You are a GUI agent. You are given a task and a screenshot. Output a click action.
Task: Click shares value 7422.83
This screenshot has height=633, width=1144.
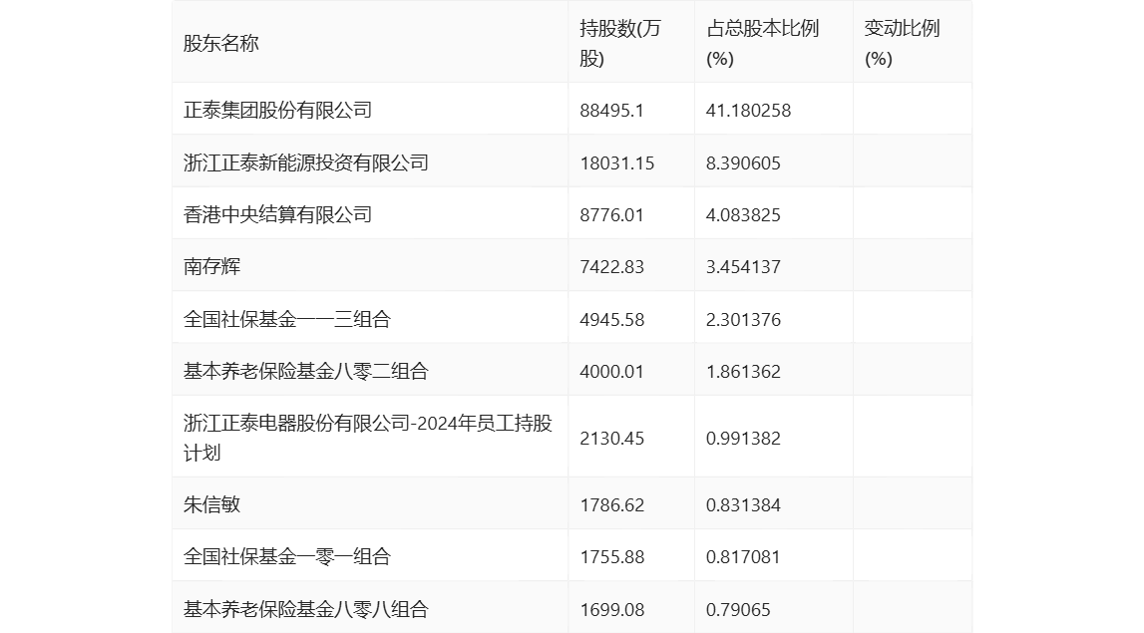click(611, 267)
